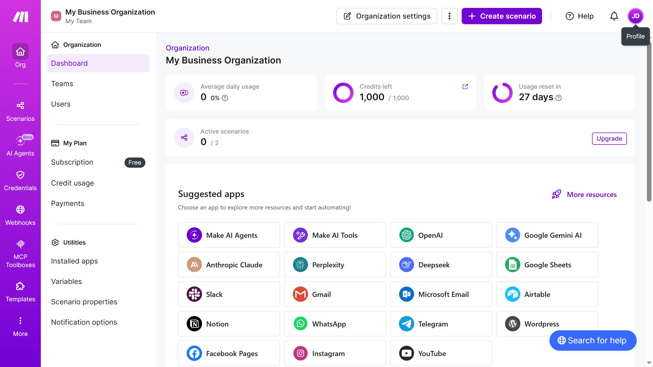Viewport: 653px width, 367px height.
Task: Pick the Airtable app card
Action: tap(547, 294)
